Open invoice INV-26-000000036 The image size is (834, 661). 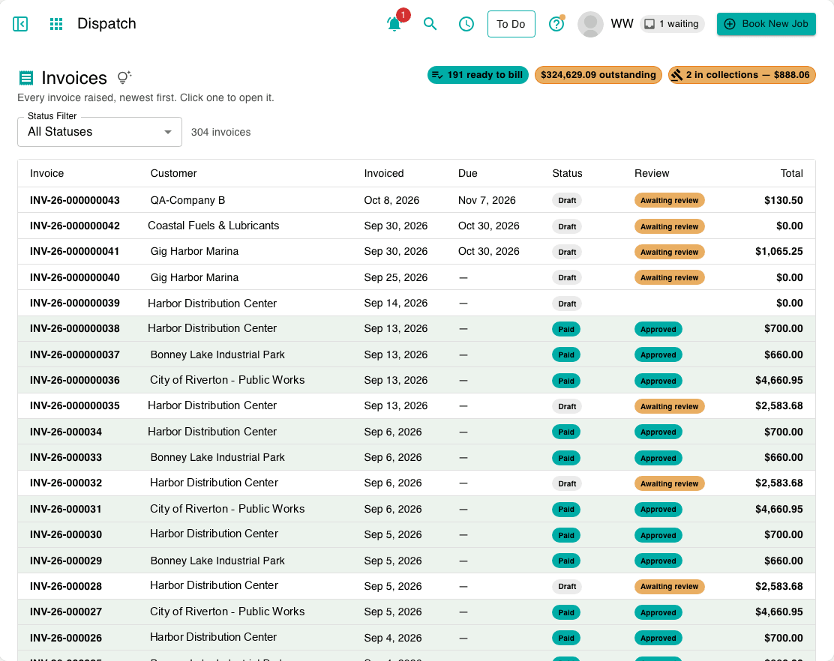416,380
